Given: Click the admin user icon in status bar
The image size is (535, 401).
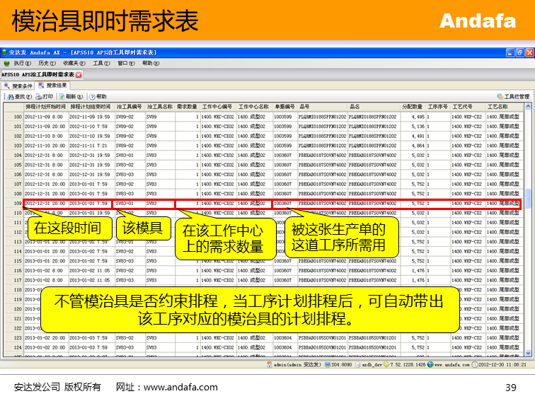Looking at the screenshot, I should pyautogui.click(x=270, y=364).
